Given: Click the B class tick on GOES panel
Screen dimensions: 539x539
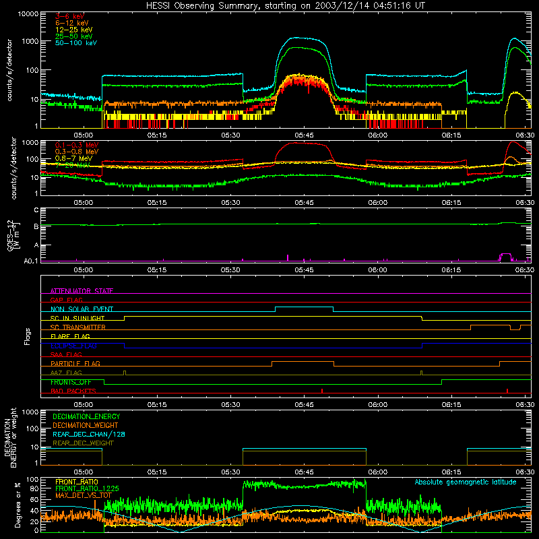Looking at the screenshot, I should [36, 226].
